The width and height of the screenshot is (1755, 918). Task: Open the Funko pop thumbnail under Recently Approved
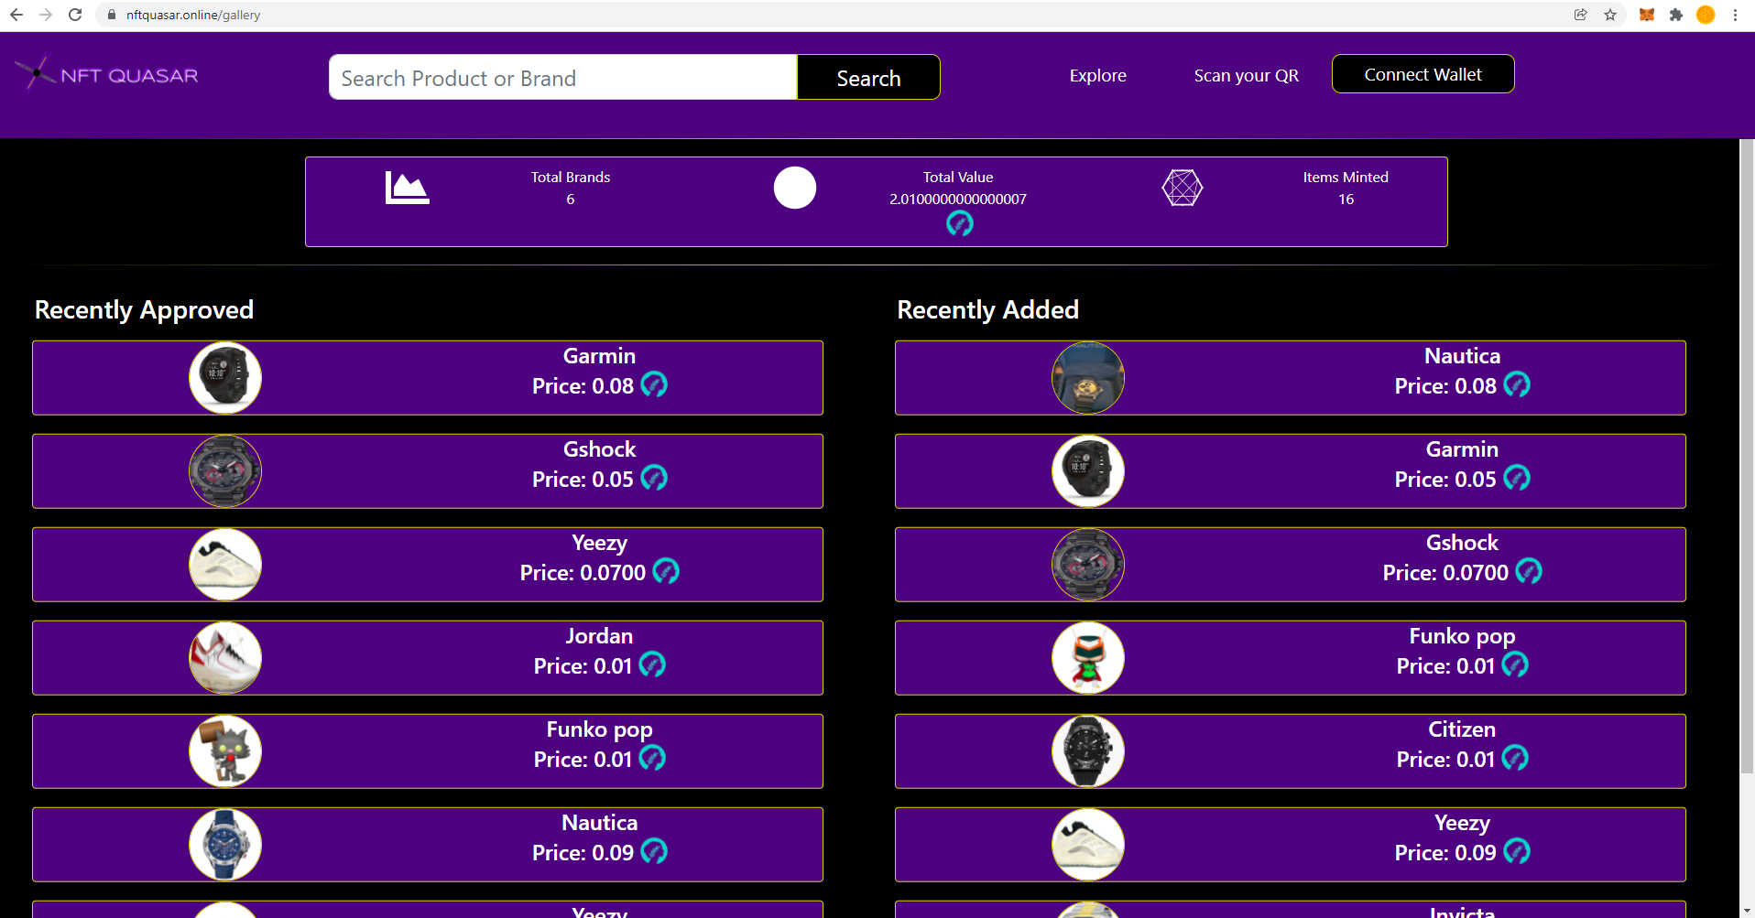coord(225,751)
